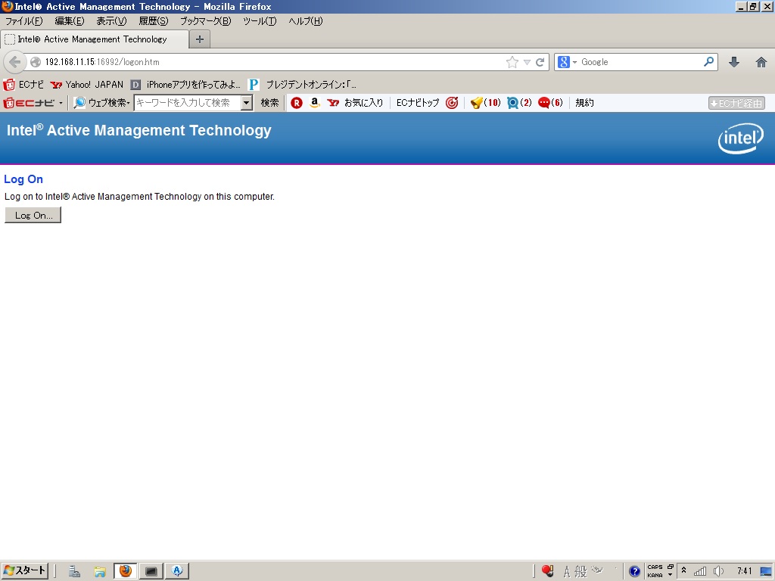Open Firefox from the taskbar
This screenshot has width=775, height=581.
(x=126, y=571)
